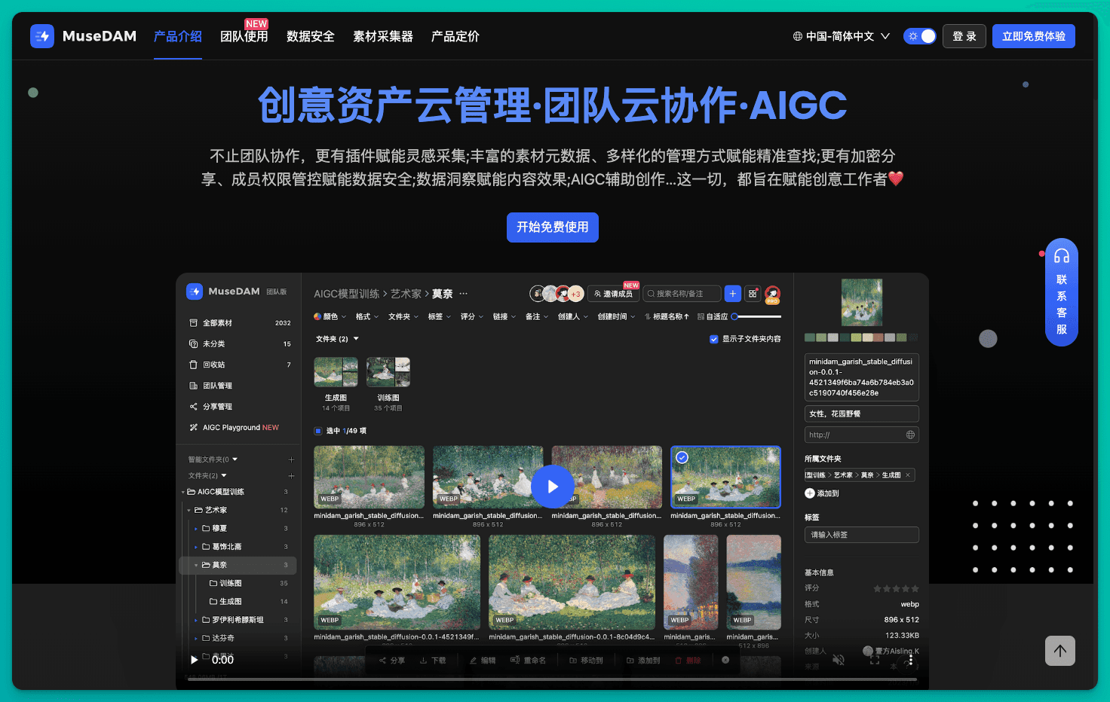
Task: Open the PRO user avatar menu
Action: pyautogui.click(x=772, y=295)
